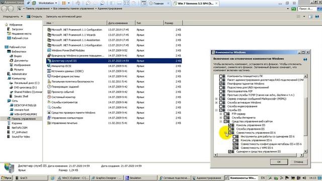The width and height of the screenshot is (322, 181).
Task: Click the Explorer back navigation button
Action: tap(4, 9)
